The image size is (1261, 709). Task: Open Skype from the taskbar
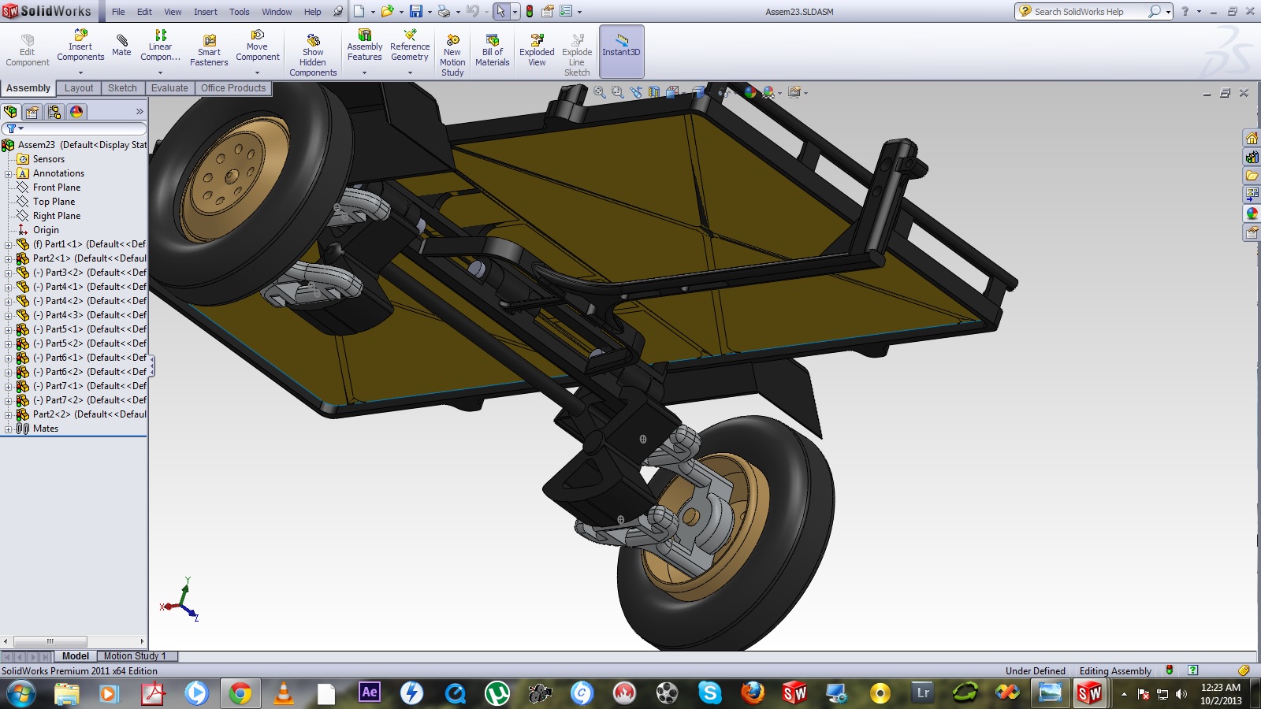coord(709,693)
